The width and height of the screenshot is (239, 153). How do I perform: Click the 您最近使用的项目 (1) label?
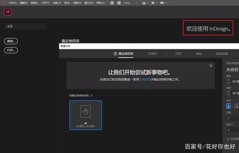[81, 96]
